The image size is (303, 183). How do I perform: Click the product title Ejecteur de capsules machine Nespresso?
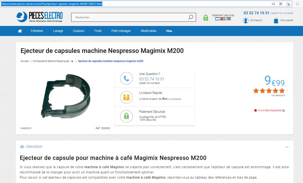tap(102, 51)
